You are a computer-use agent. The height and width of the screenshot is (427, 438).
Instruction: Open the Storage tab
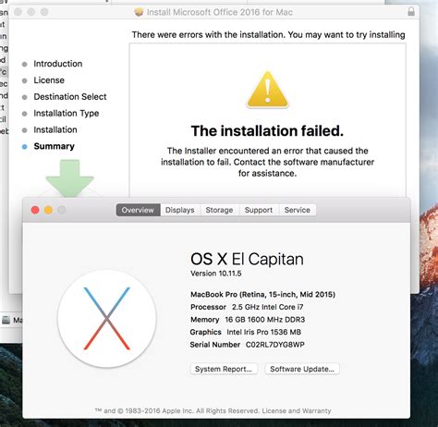(x=219, y=210)
